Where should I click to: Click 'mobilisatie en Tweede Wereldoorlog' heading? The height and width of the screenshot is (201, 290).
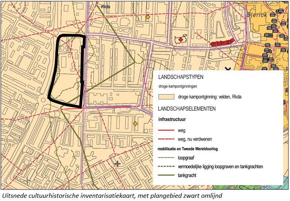click(188, 149)
